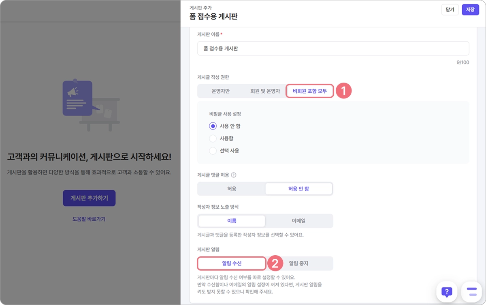Show author info by '이메일'

(x=298, y=221)
